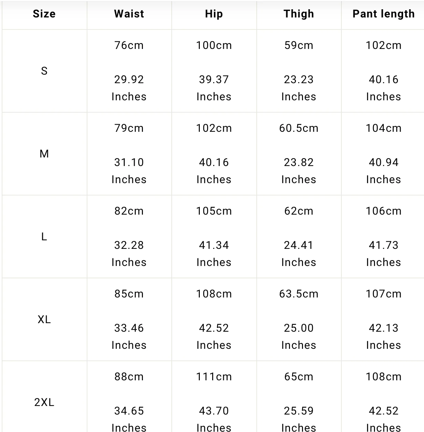Select the M size row label
The image size is (424, 432).
(x=44, y=154)
